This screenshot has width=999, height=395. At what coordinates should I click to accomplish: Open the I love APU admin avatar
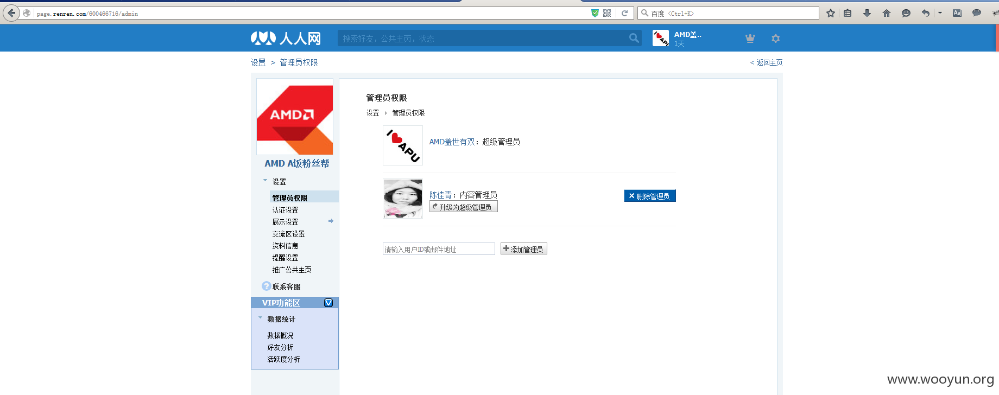(403, 145)
